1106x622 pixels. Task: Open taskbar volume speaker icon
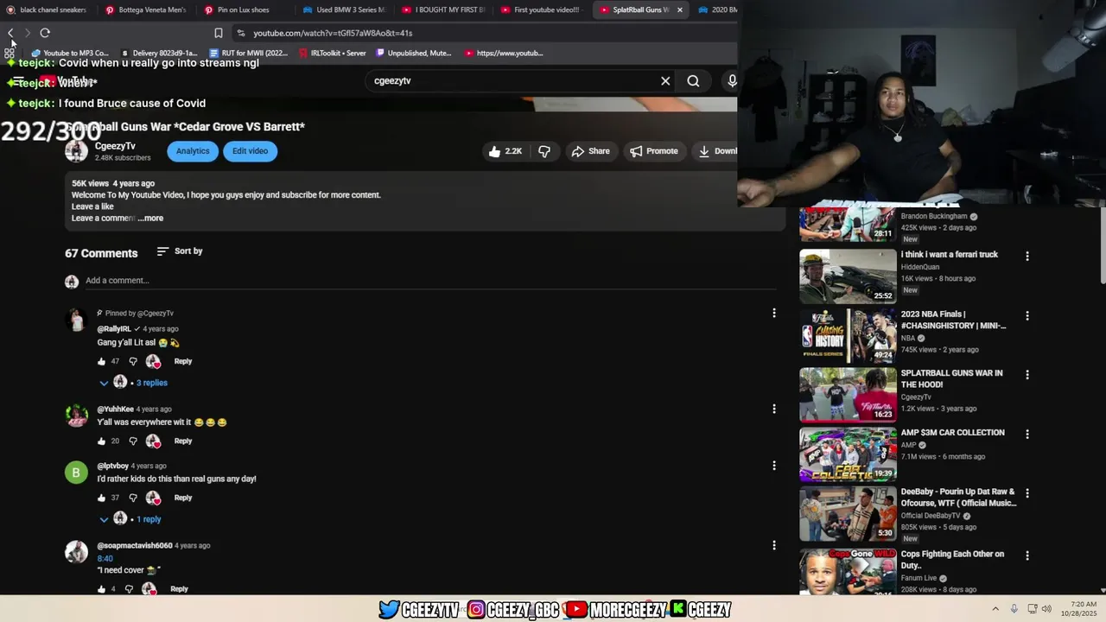pyautogui.click(x=1046, y=609)
